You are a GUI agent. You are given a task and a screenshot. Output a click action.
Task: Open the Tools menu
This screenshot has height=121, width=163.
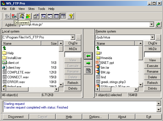(41, 9)
